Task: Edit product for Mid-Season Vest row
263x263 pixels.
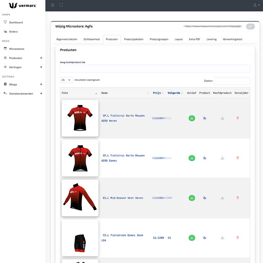Action: point(204,198)
